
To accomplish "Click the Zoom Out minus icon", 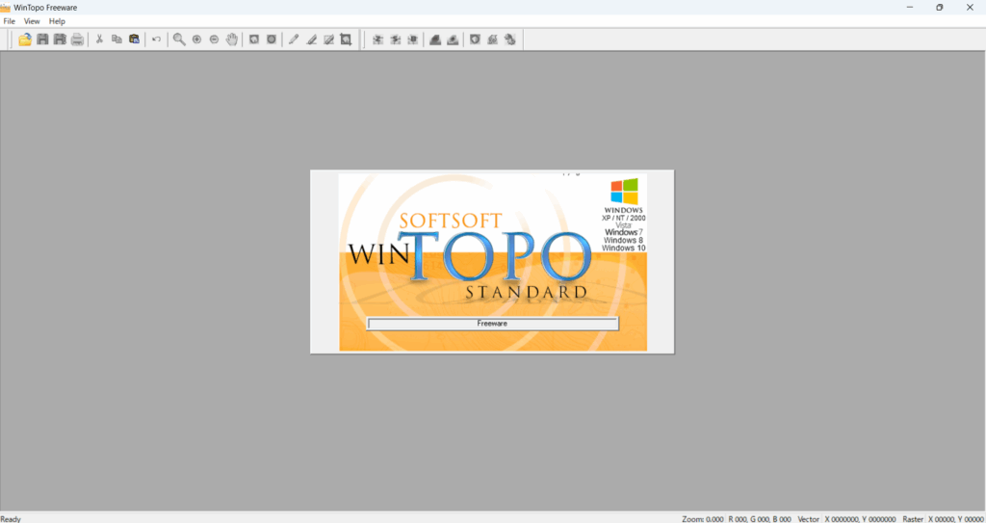I will 215,39.
